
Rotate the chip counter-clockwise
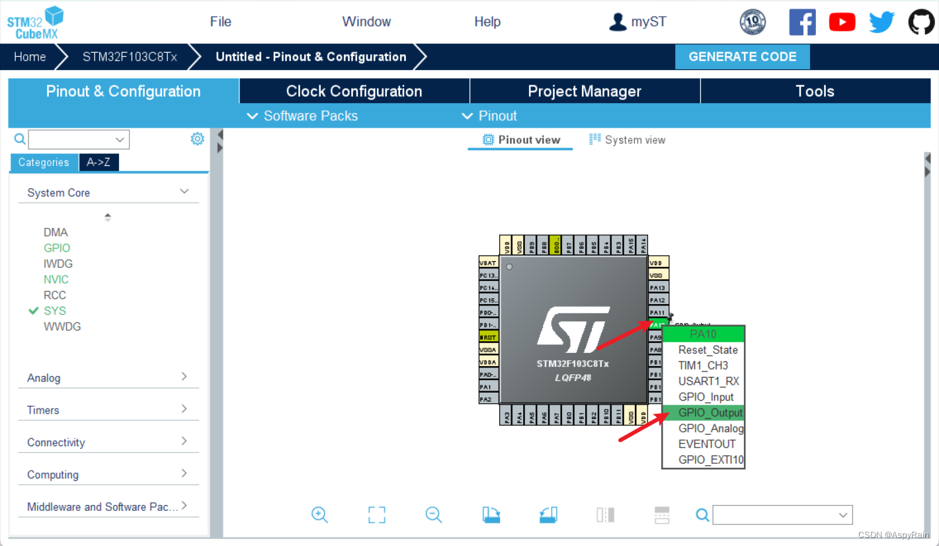(x=548, y=514)
